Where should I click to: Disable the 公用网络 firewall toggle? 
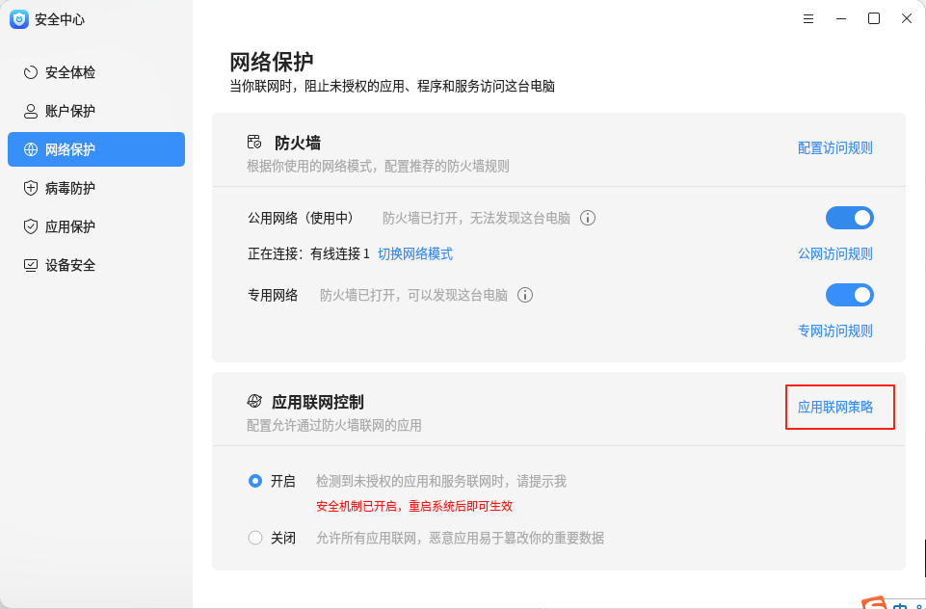point(849,218)
